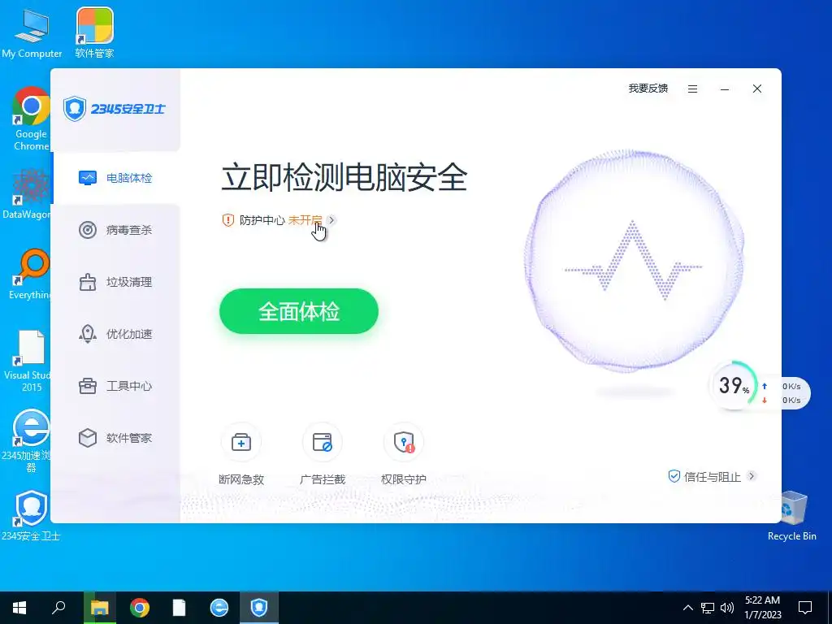Open the Windows Start menu
This screenshot has height=624, width=832.
pos(19,608)
